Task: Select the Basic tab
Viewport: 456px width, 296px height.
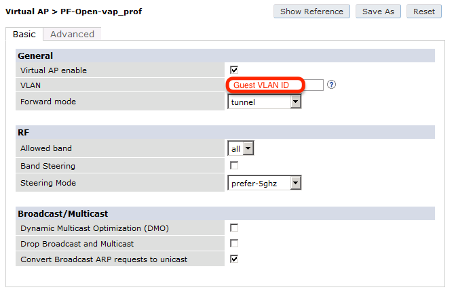Action: click(x=24, y=34)
